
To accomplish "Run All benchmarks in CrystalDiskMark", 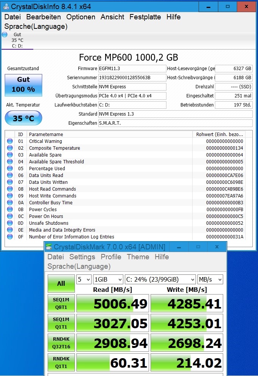I will (61, 284).
